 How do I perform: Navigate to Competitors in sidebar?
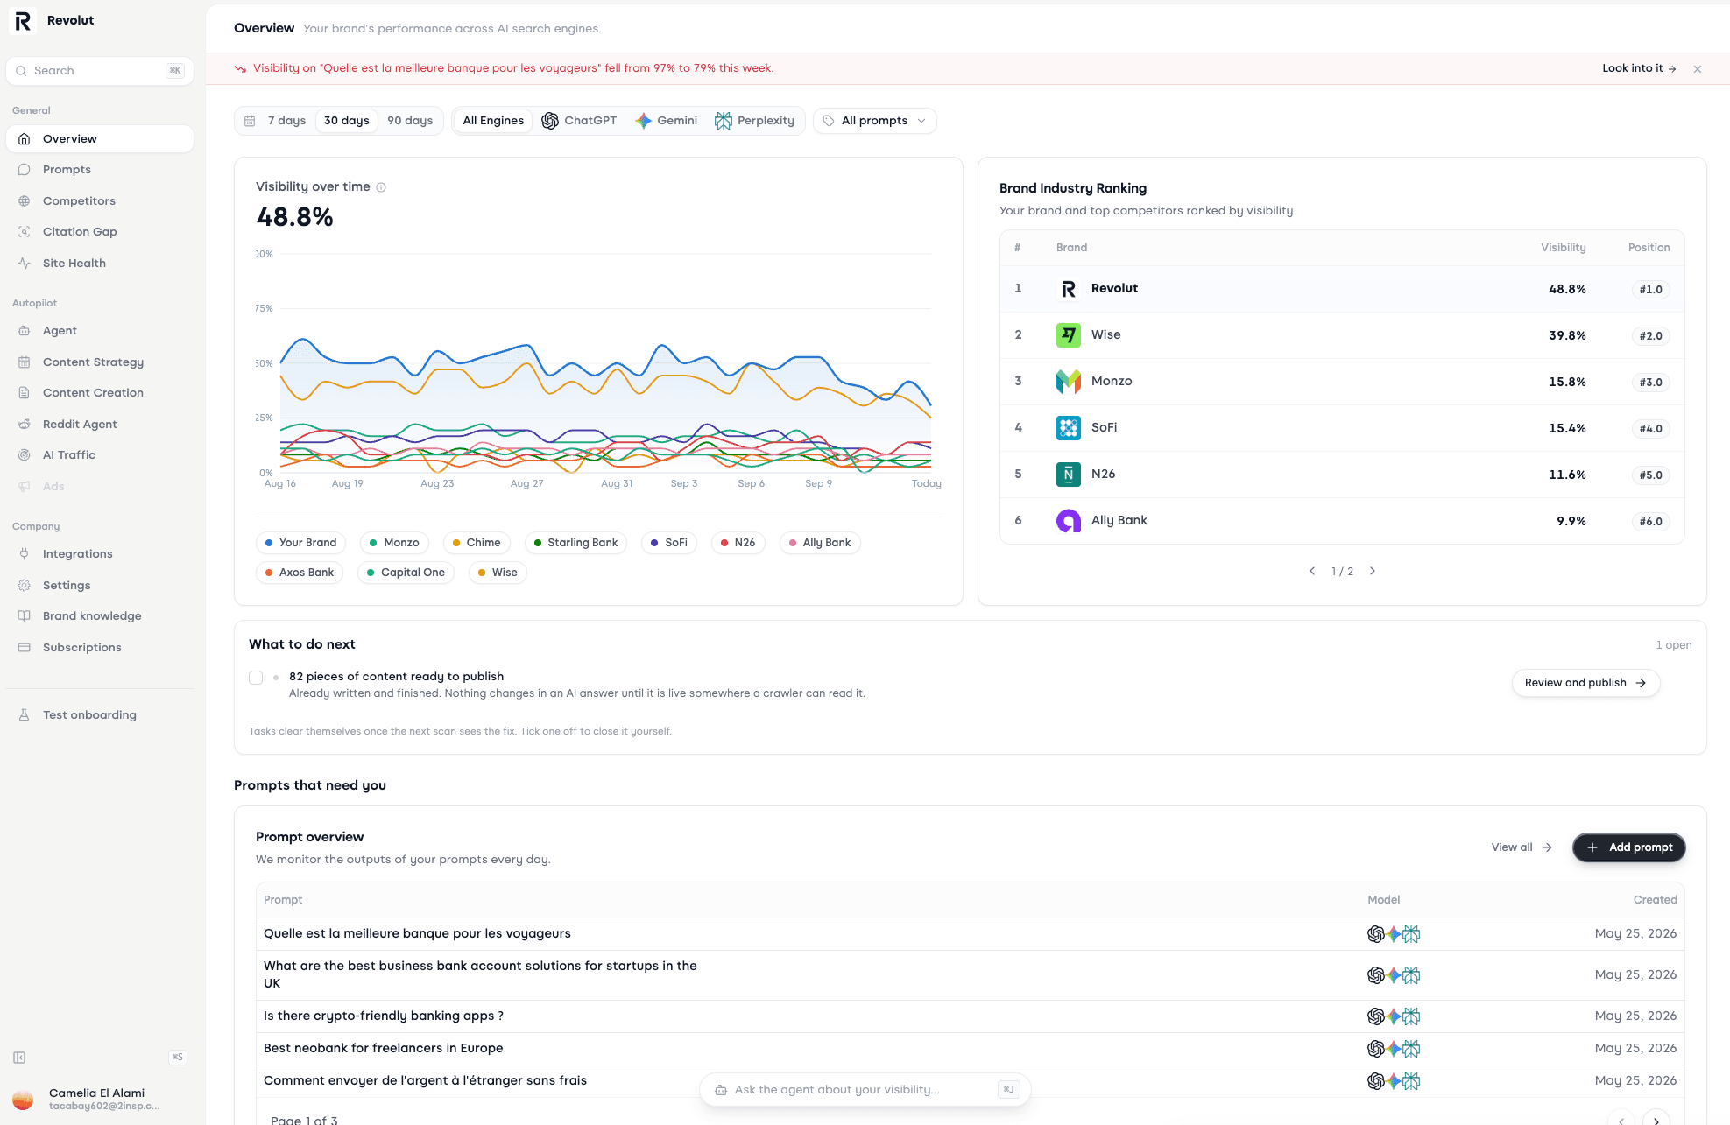point(100,201)
